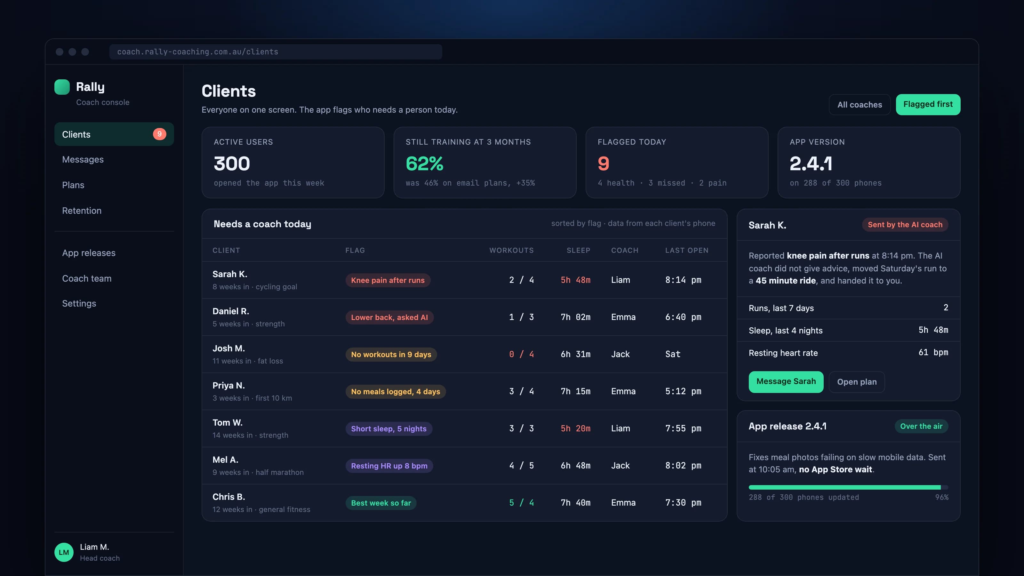Open the Plans section

(x=114, y=185)
